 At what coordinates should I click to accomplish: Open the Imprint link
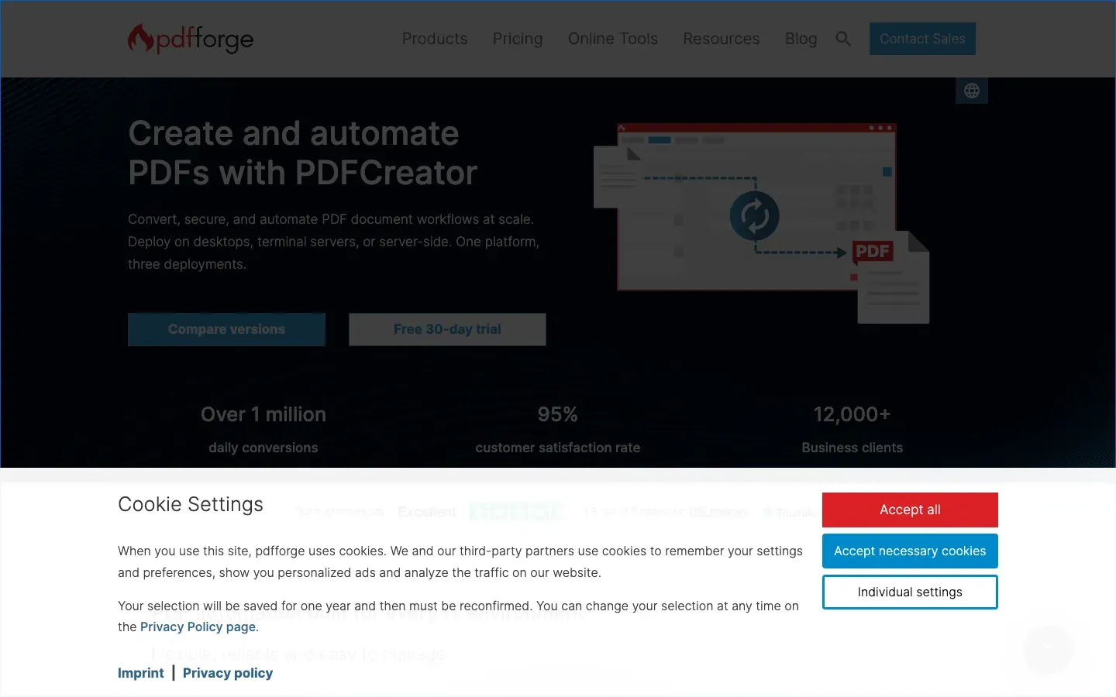click(141, 673)
